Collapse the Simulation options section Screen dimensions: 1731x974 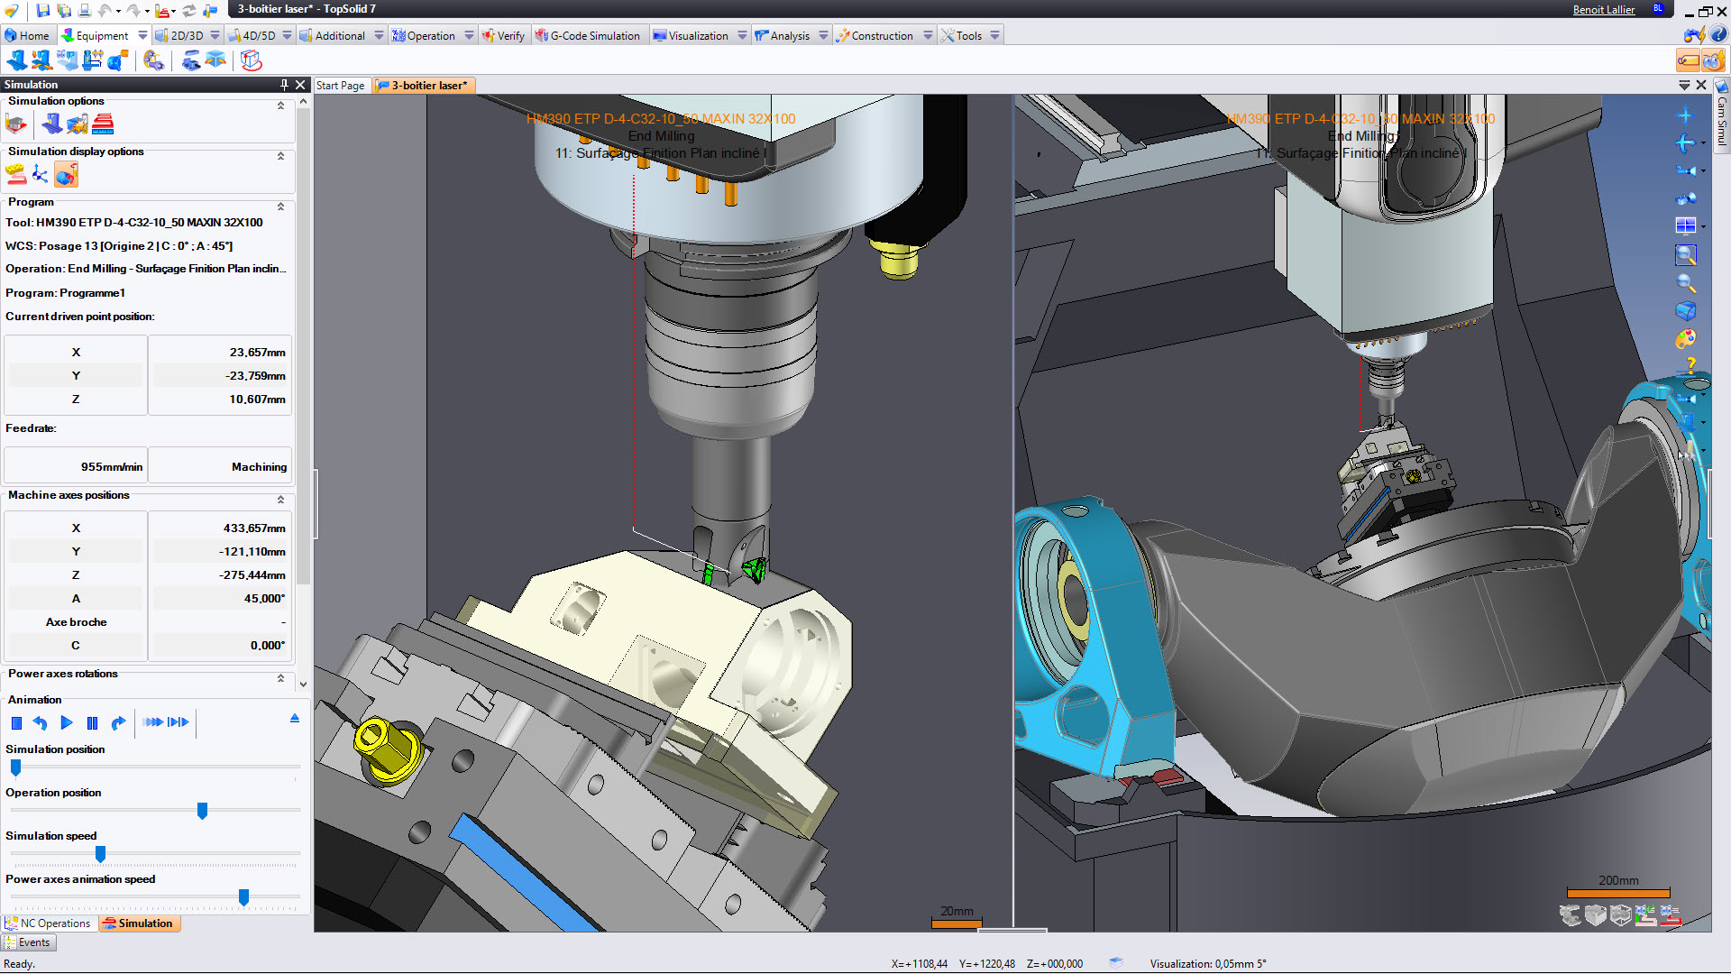point(280,106)
